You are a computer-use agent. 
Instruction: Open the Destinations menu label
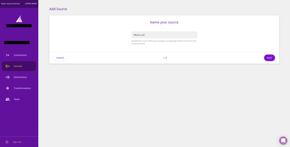point(20,77)
